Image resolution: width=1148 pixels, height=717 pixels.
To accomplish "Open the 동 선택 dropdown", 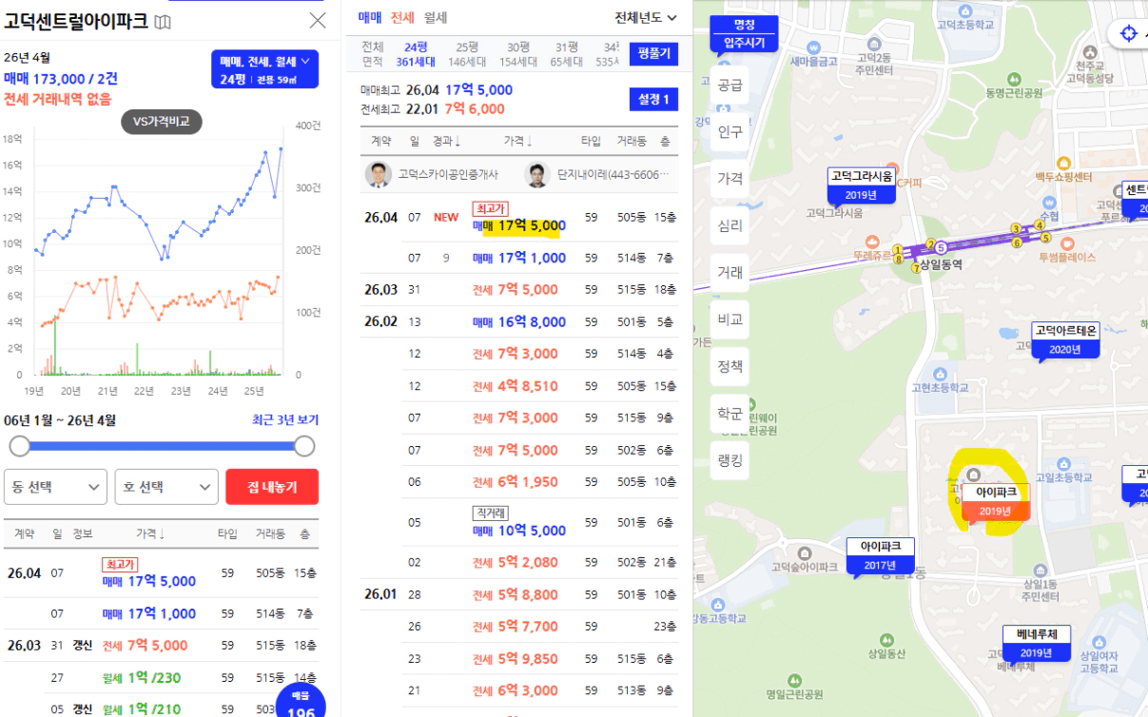I will tap(55, 487).
